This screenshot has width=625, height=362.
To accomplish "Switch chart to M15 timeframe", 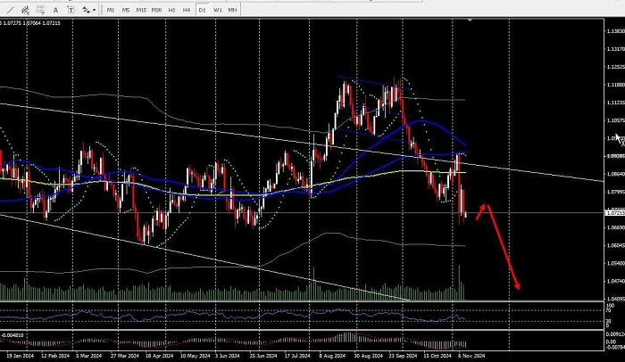I will [141, 10].
